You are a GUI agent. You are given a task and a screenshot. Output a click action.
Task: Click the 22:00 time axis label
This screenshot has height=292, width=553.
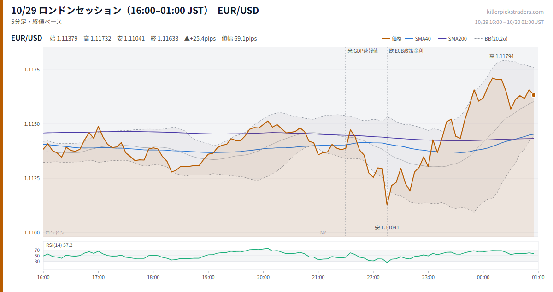click(373, 277)
